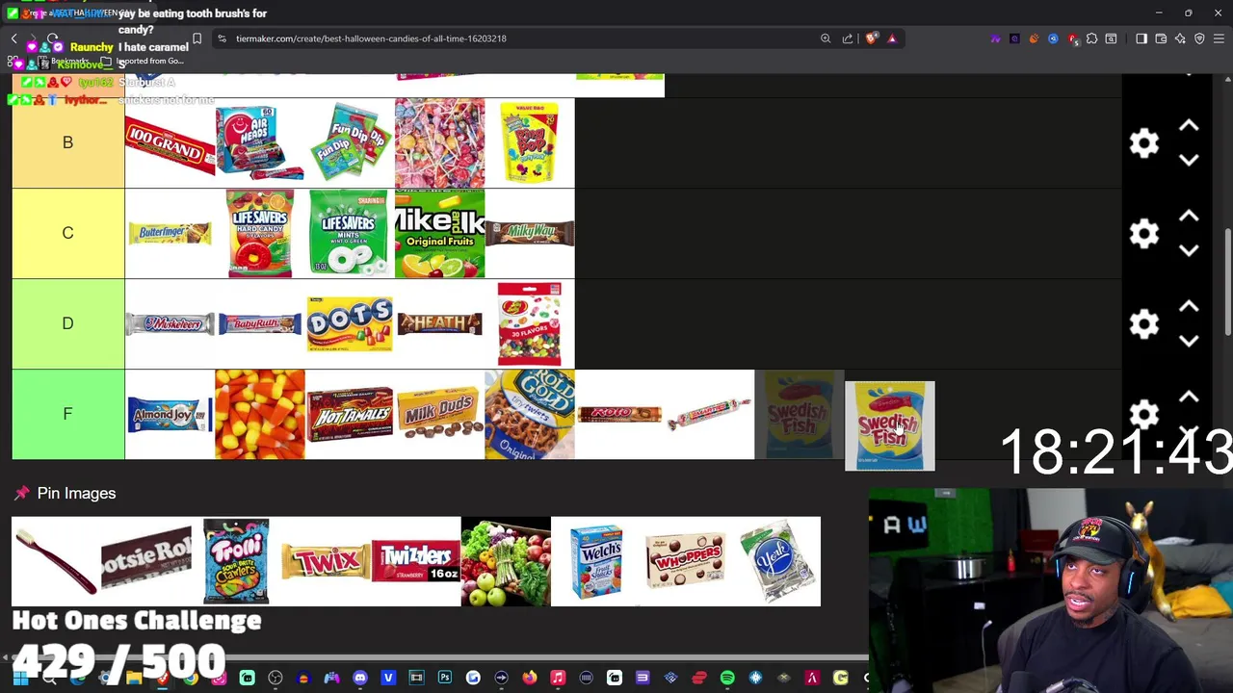This screenshot has height=693, width=1233.
Task: Open Spotify from the taskbar
Action: coord(727,679)
